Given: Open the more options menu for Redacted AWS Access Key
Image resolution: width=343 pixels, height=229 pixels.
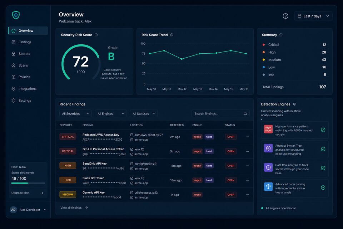Looking at the screenshot, I should click(247, 137).
